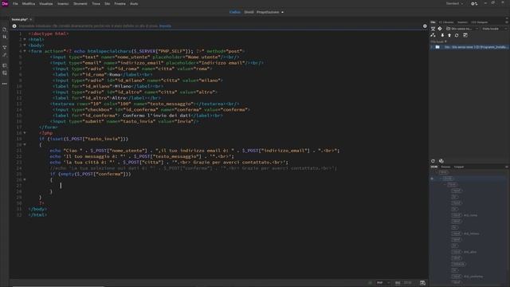The width and height of the screenshot is (510, 287).
Task: Collapse the form tag at line 4
Action: click(x=25, y=51)
